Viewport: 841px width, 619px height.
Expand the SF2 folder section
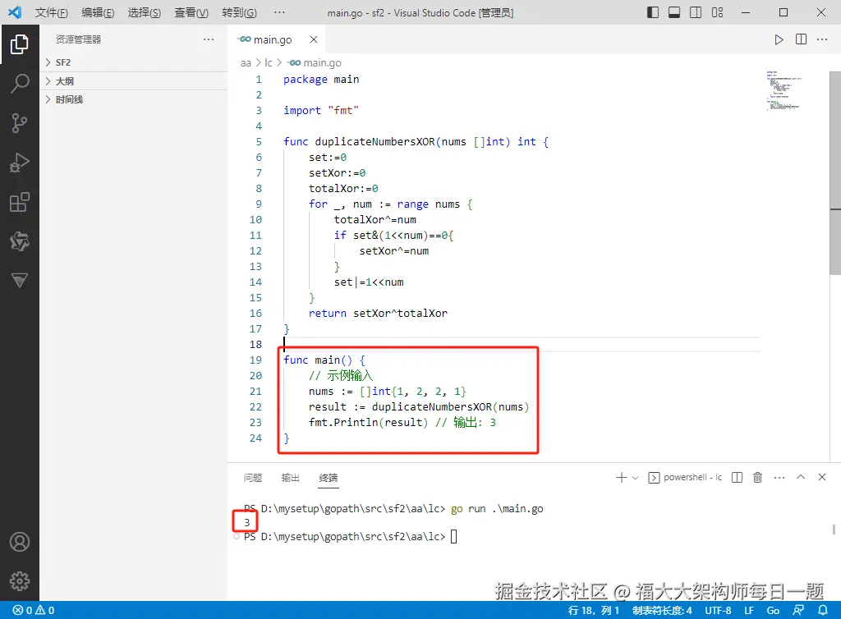point(134,62)
